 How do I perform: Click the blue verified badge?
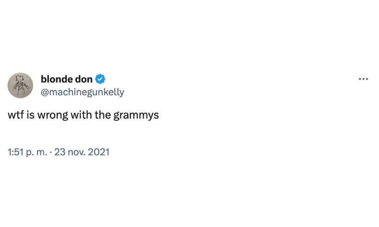100,79
